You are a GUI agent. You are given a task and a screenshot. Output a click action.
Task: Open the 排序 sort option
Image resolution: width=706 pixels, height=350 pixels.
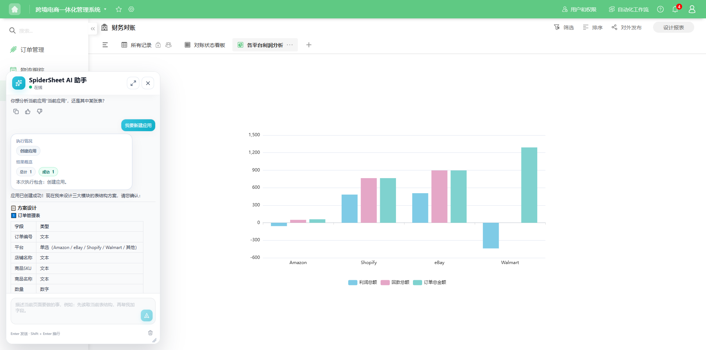(593, 28)
